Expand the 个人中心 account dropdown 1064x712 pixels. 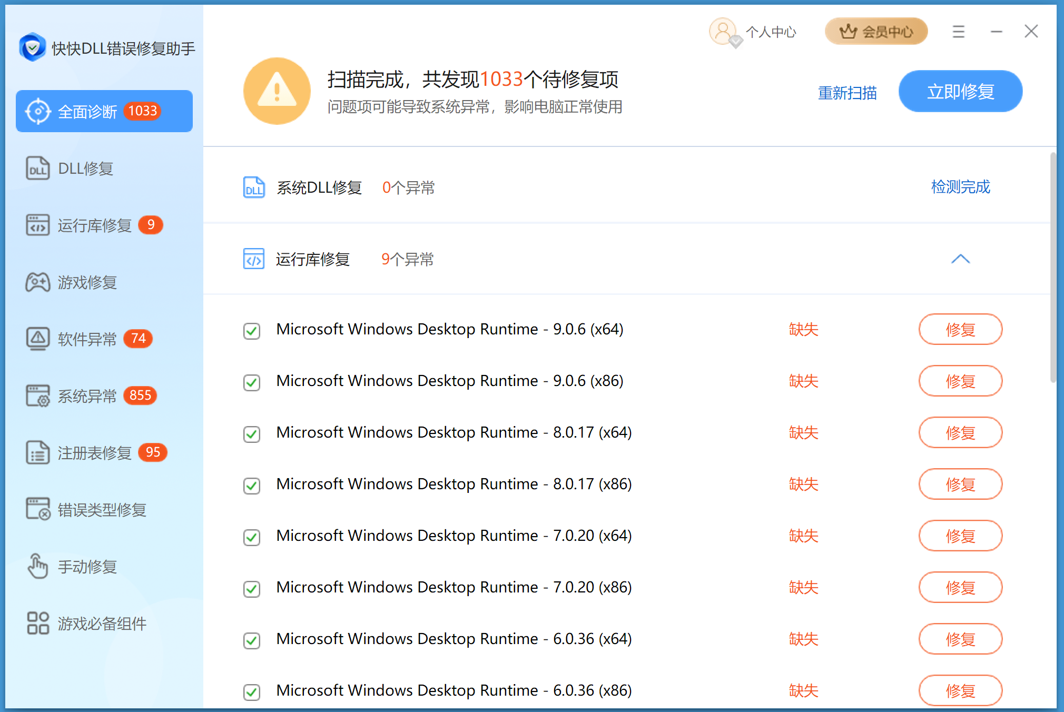point(753,32)
